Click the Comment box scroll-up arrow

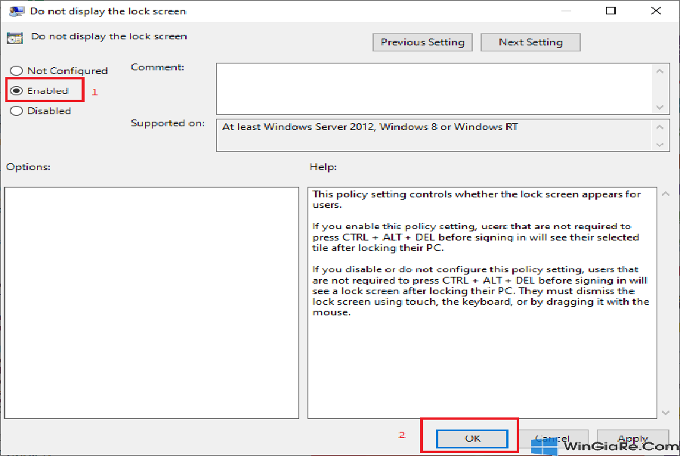tap(660, 71)
